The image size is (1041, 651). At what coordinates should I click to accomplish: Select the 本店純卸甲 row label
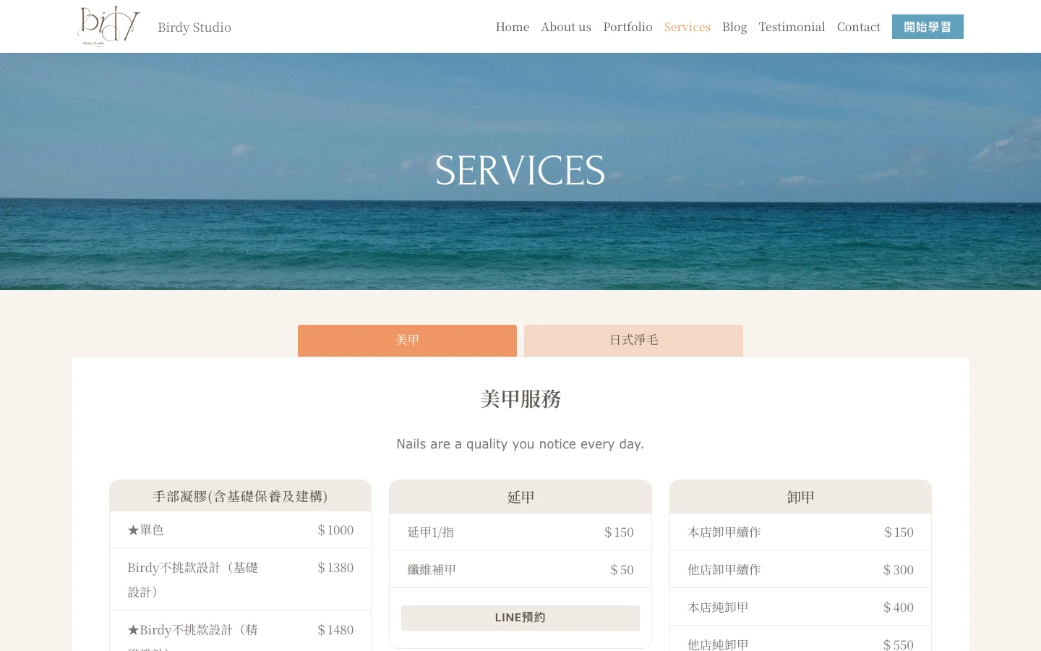718,608
